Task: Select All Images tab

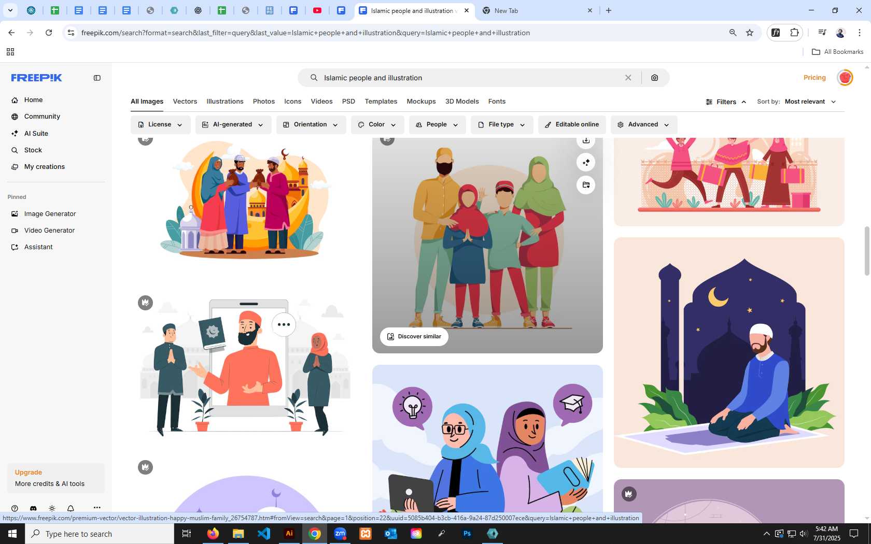Action: (x=147, y=102)
